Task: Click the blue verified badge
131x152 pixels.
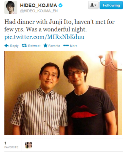Action: (61, 5)
